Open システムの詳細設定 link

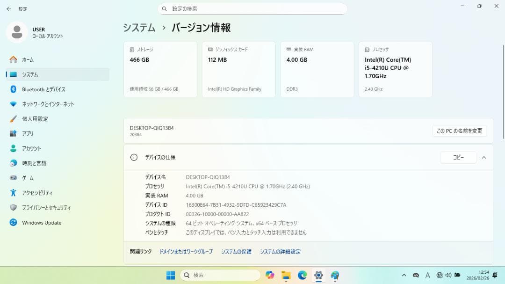[x=280, y=252]
